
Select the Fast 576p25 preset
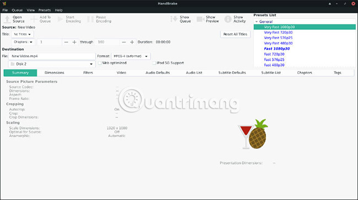click(x=274, y=60)
